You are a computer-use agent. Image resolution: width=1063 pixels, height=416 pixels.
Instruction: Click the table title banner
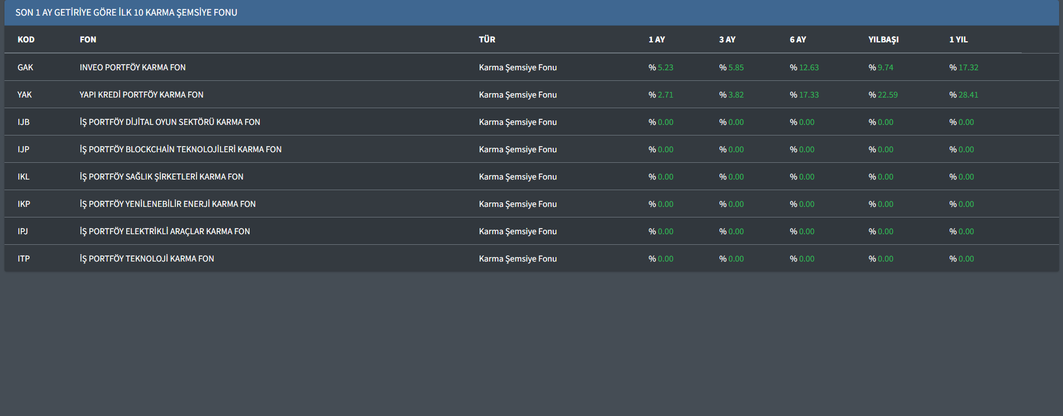click(x=126, y=12)
